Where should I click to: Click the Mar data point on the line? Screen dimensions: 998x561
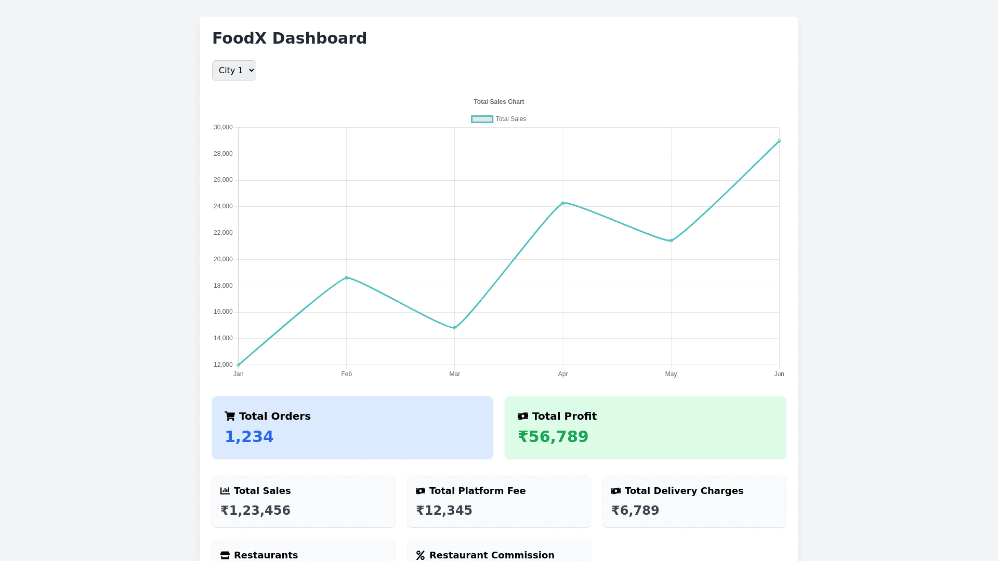pyautogui.click(x=455, y=328)
